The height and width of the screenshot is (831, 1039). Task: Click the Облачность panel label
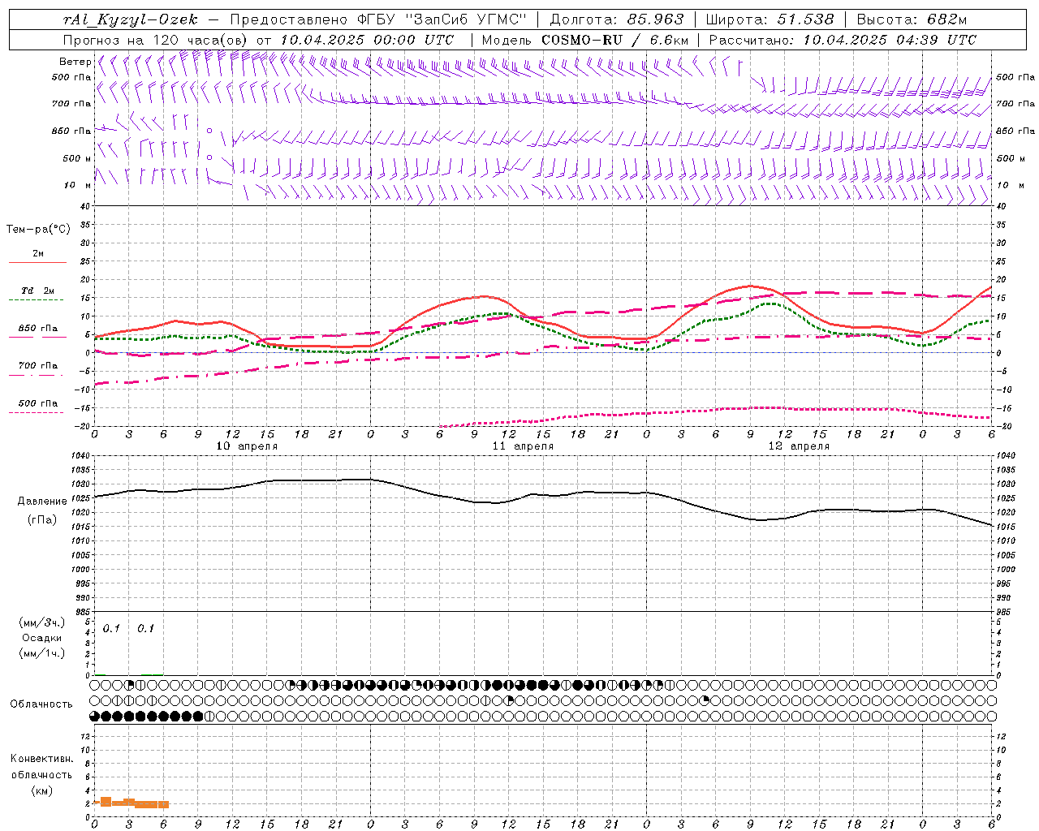[41, 704]
